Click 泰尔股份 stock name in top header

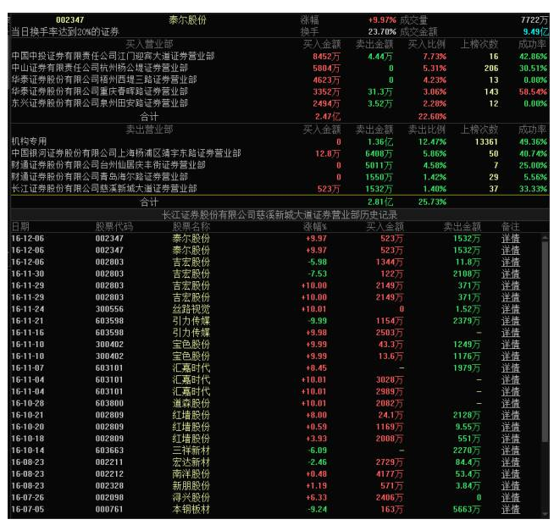tap(187, 20)
